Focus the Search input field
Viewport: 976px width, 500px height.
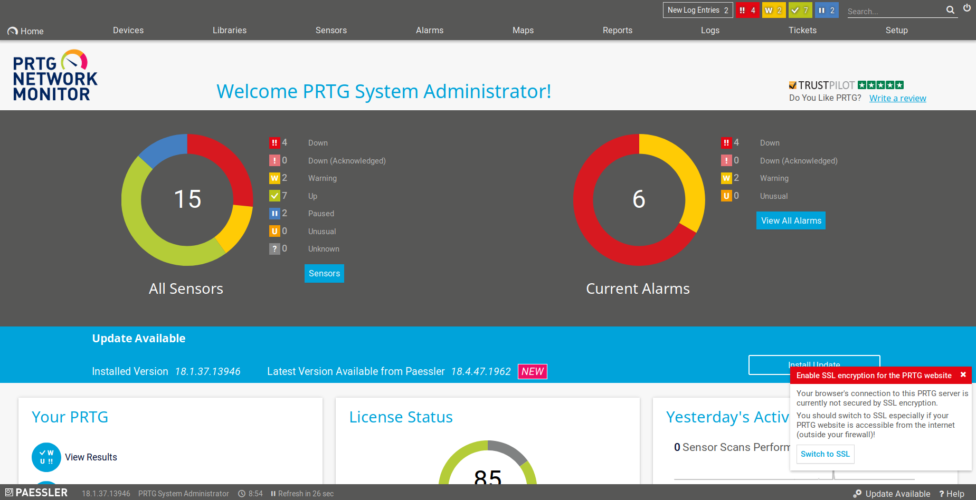click(x=895, y=11)
